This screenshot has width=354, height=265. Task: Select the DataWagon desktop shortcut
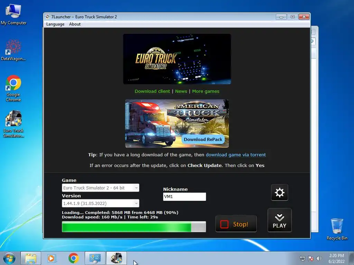click(x=13, y=50)
